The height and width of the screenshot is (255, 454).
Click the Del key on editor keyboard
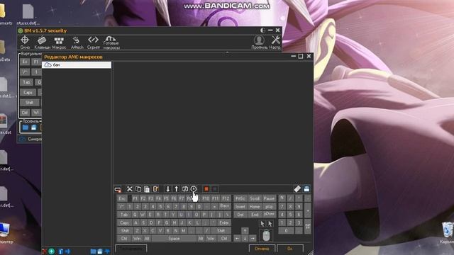pos(240,215)
